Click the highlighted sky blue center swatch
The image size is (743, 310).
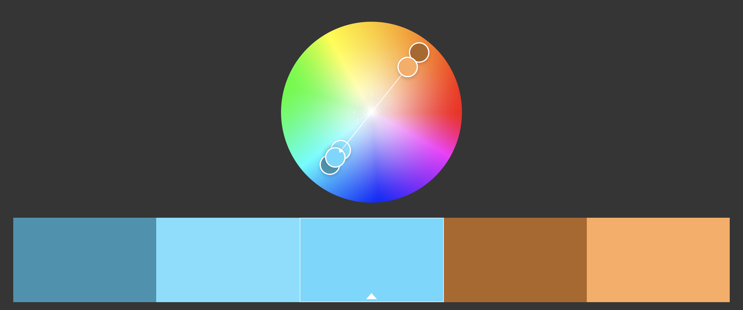372,260
